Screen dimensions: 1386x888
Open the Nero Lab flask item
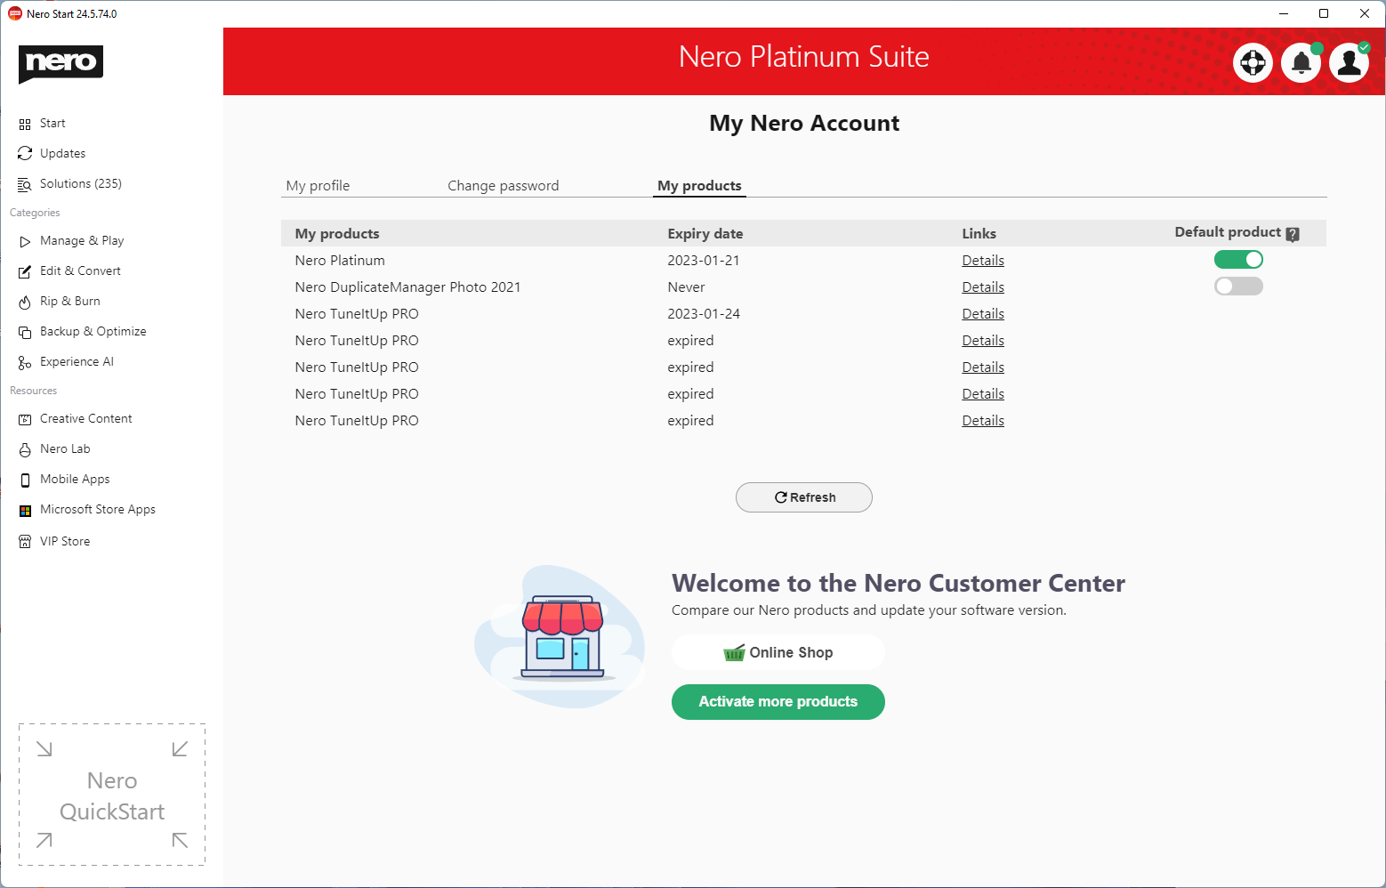65,449
